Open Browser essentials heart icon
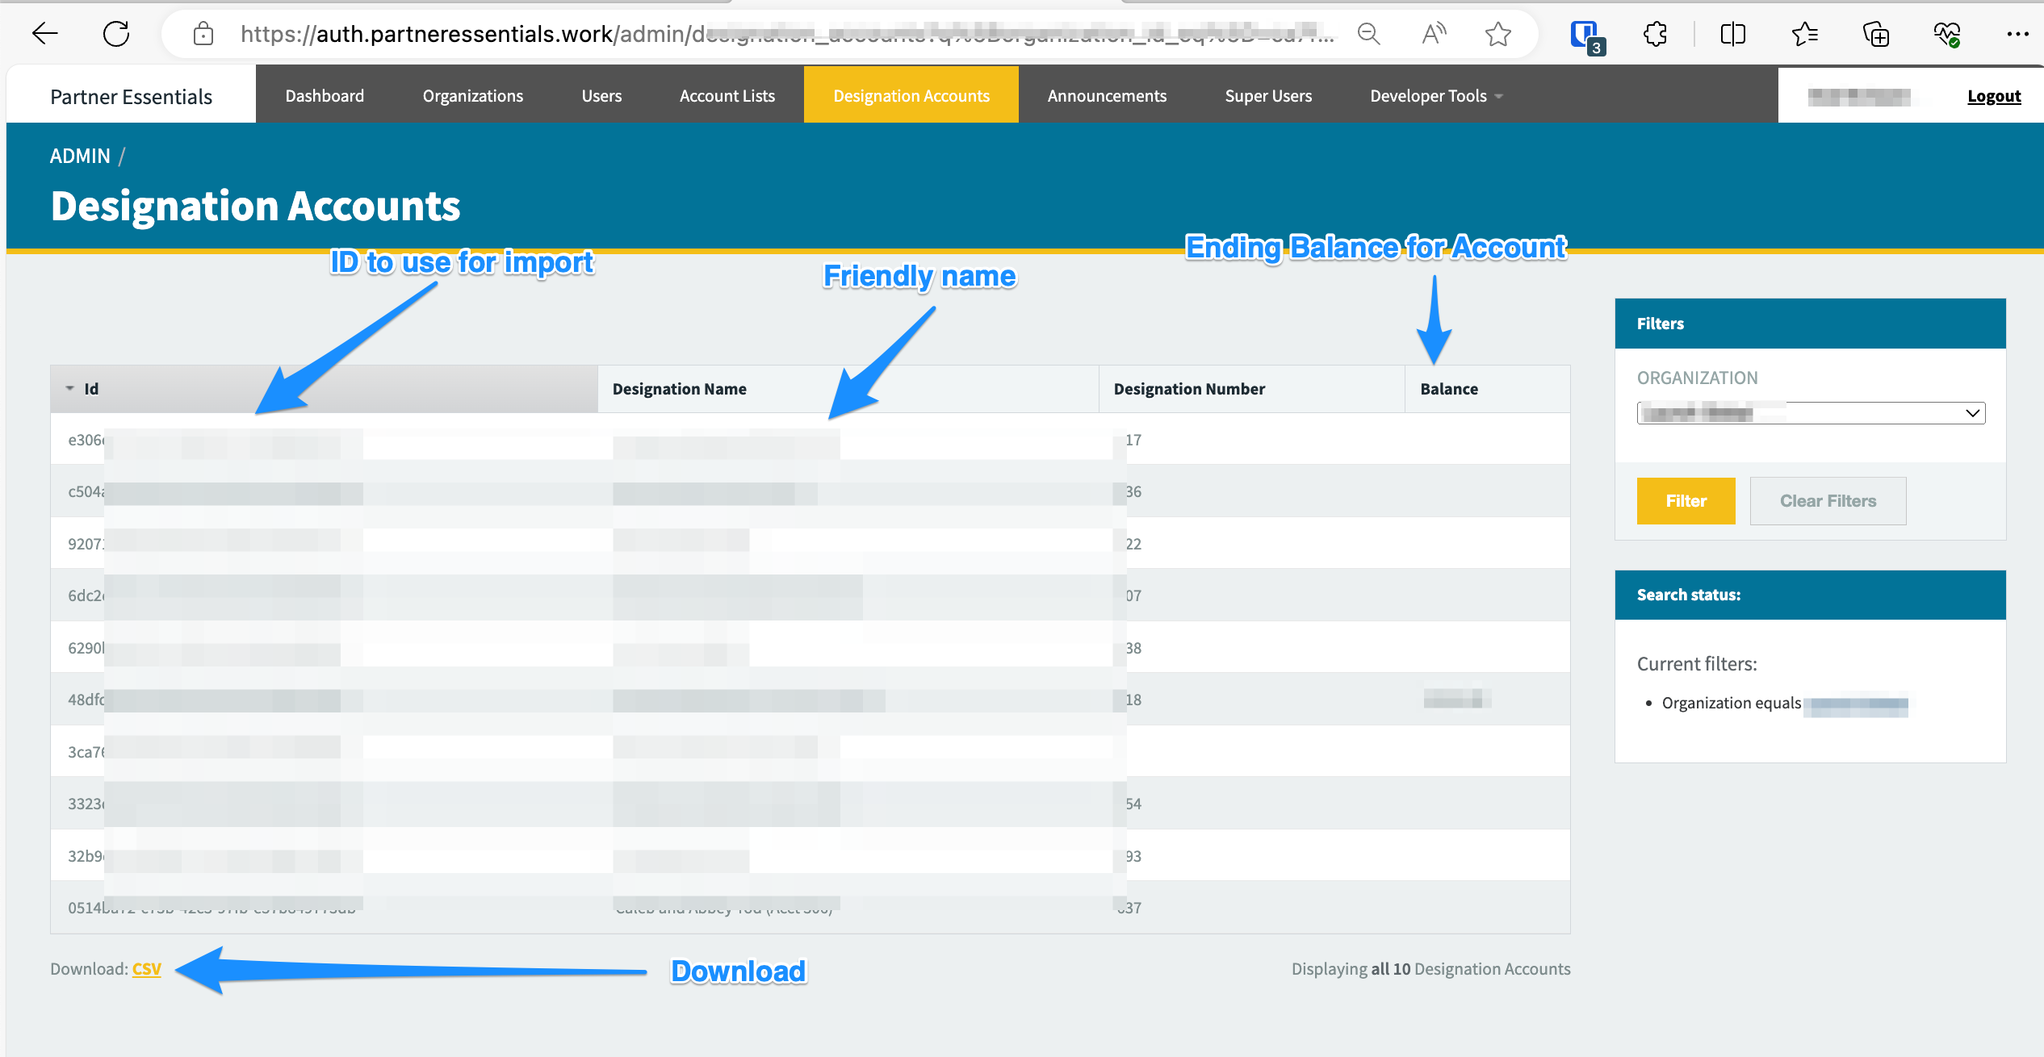 [1947, 34]
